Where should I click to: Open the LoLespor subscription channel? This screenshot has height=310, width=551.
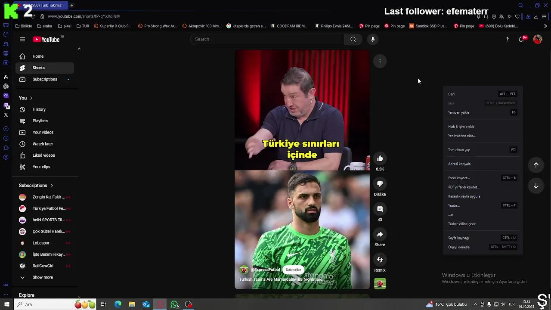[x=45, y=243]
